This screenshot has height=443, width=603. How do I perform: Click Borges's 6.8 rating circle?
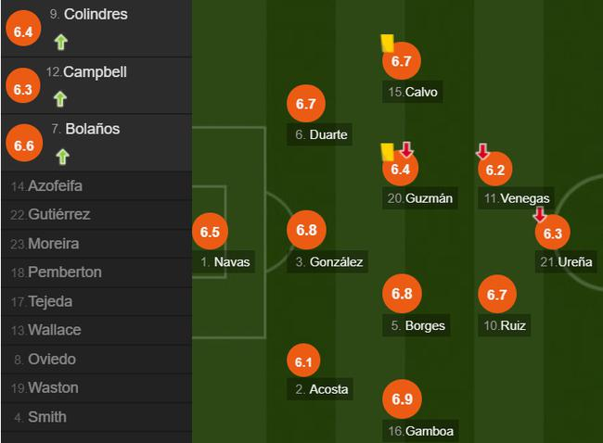[x=401, y=295]
